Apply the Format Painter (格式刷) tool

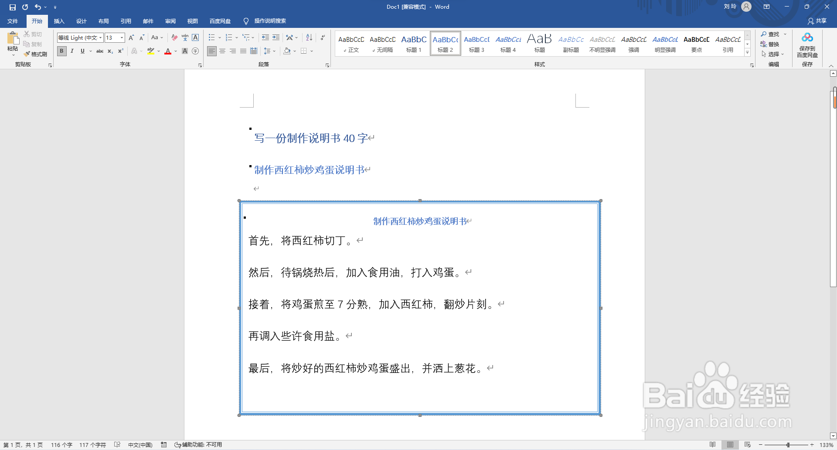pyautogui.click(x=36, y=54)
